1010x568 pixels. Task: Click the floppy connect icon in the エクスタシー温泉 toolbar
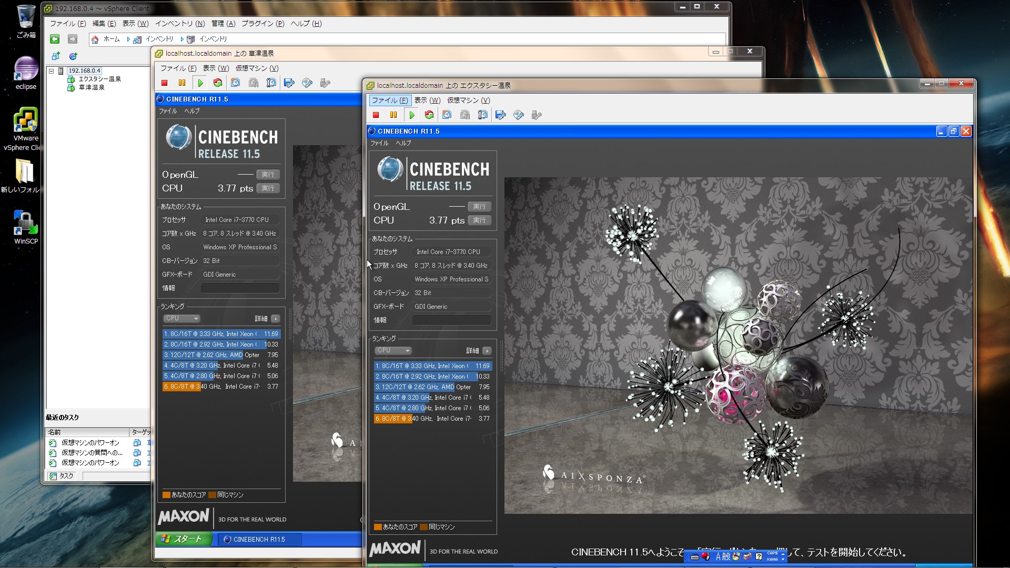501,115
